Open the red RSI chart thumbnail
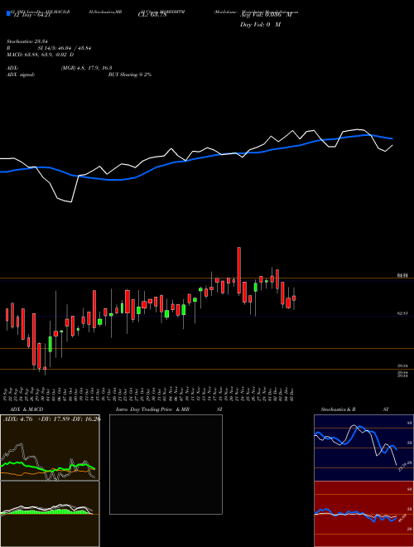 (x=363, y=514)
